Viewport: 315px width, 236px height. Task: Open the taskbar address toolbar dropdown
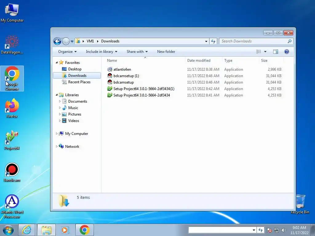[x=254, y=230]
